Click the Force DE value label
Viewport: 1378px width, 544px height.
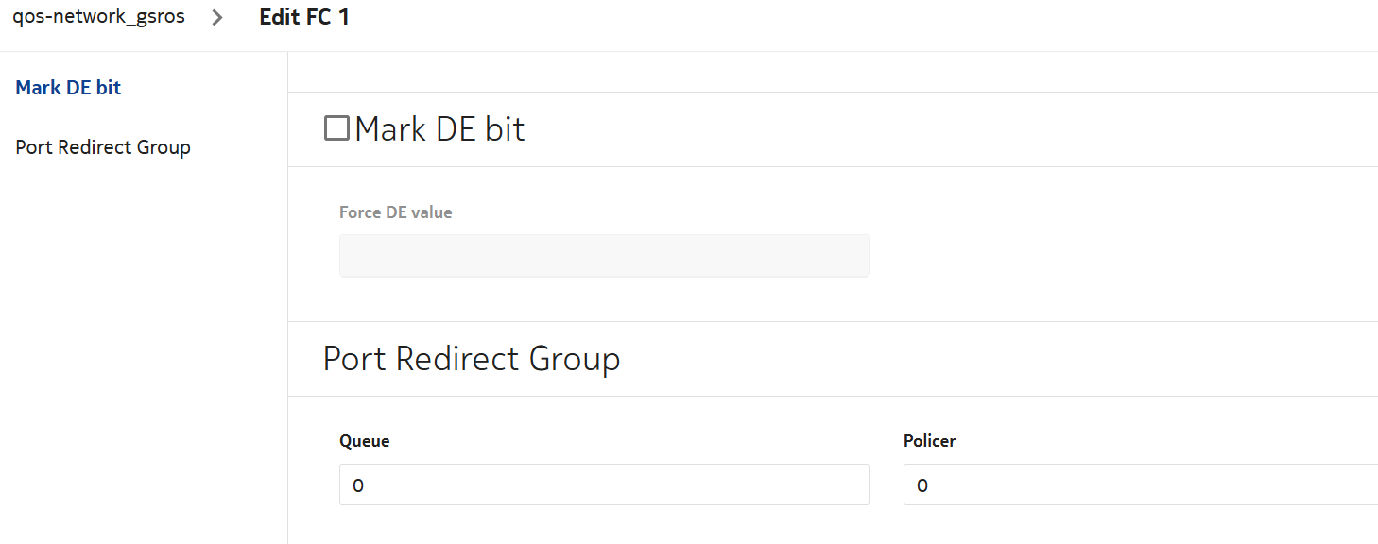pos(395,212)
